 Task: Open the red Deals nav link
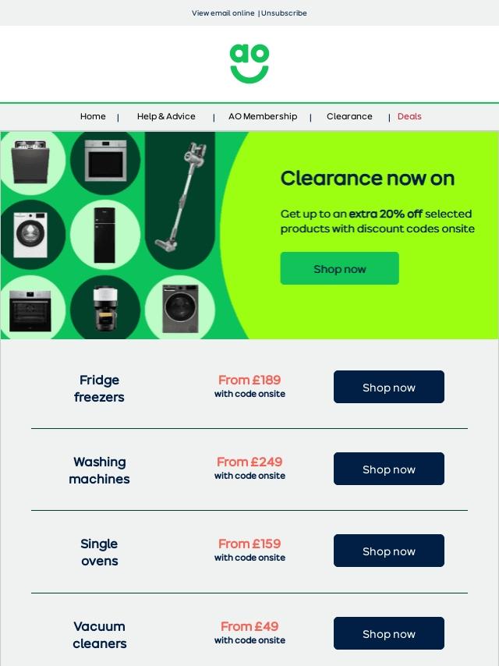(x=409, y=116)
